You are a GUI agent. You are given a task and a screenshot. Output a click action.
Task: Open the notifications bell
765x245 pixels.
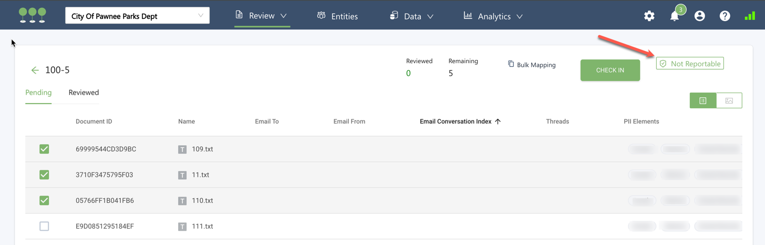(675, 16)
